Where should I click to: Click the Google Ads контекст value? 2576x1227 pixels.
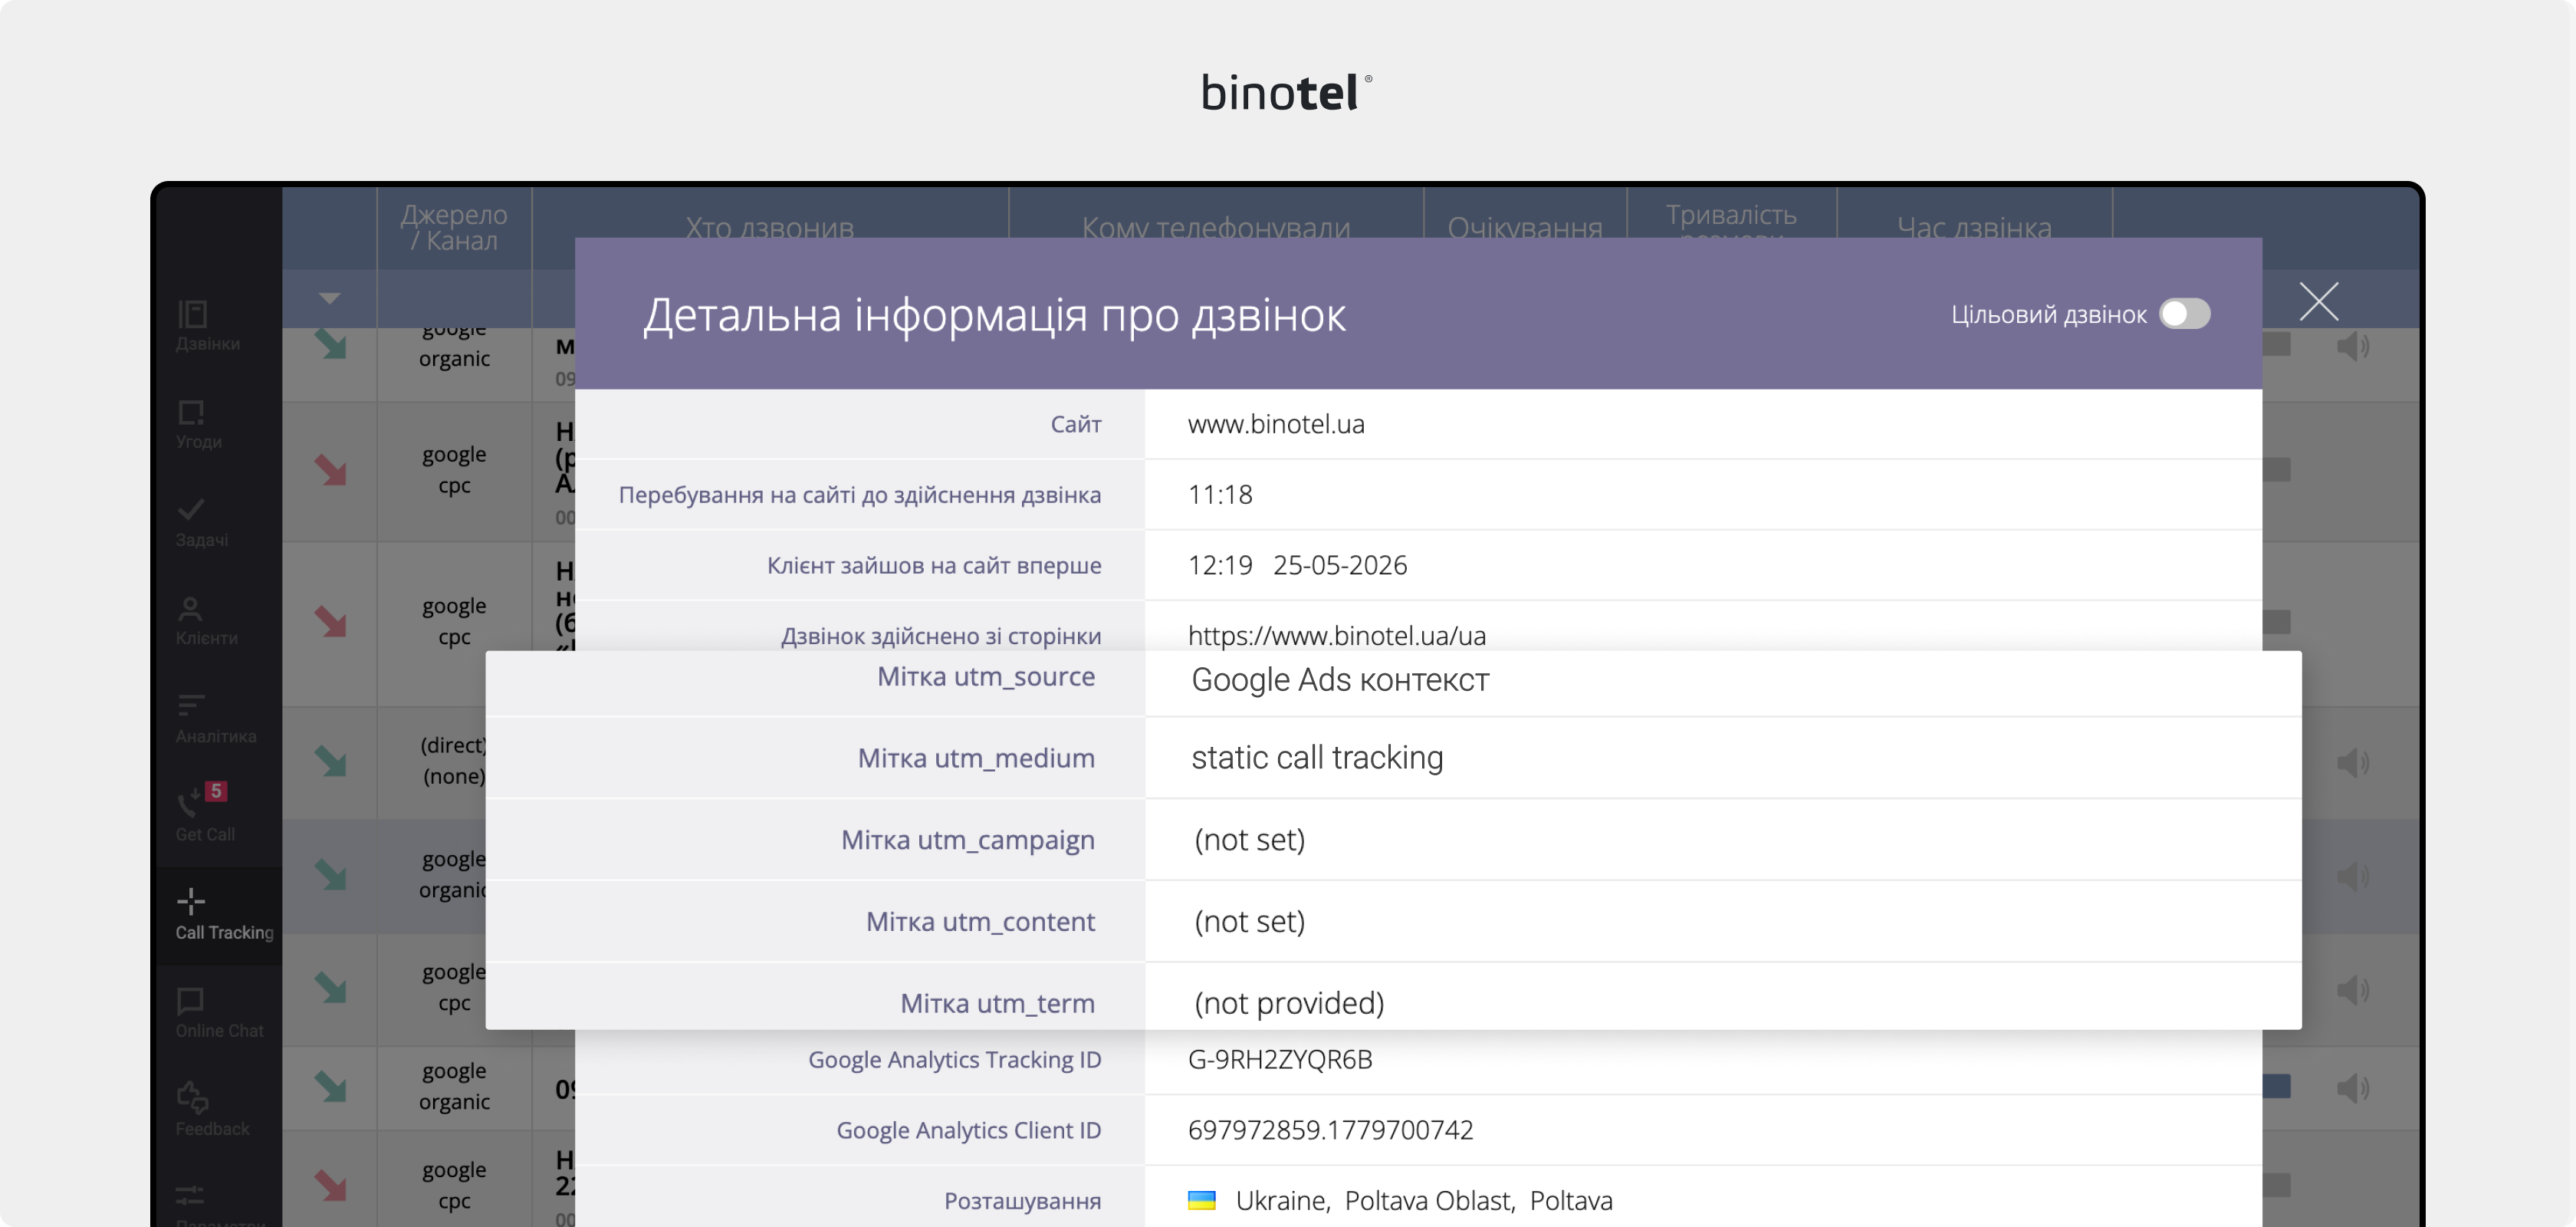tap(1340, 680)
